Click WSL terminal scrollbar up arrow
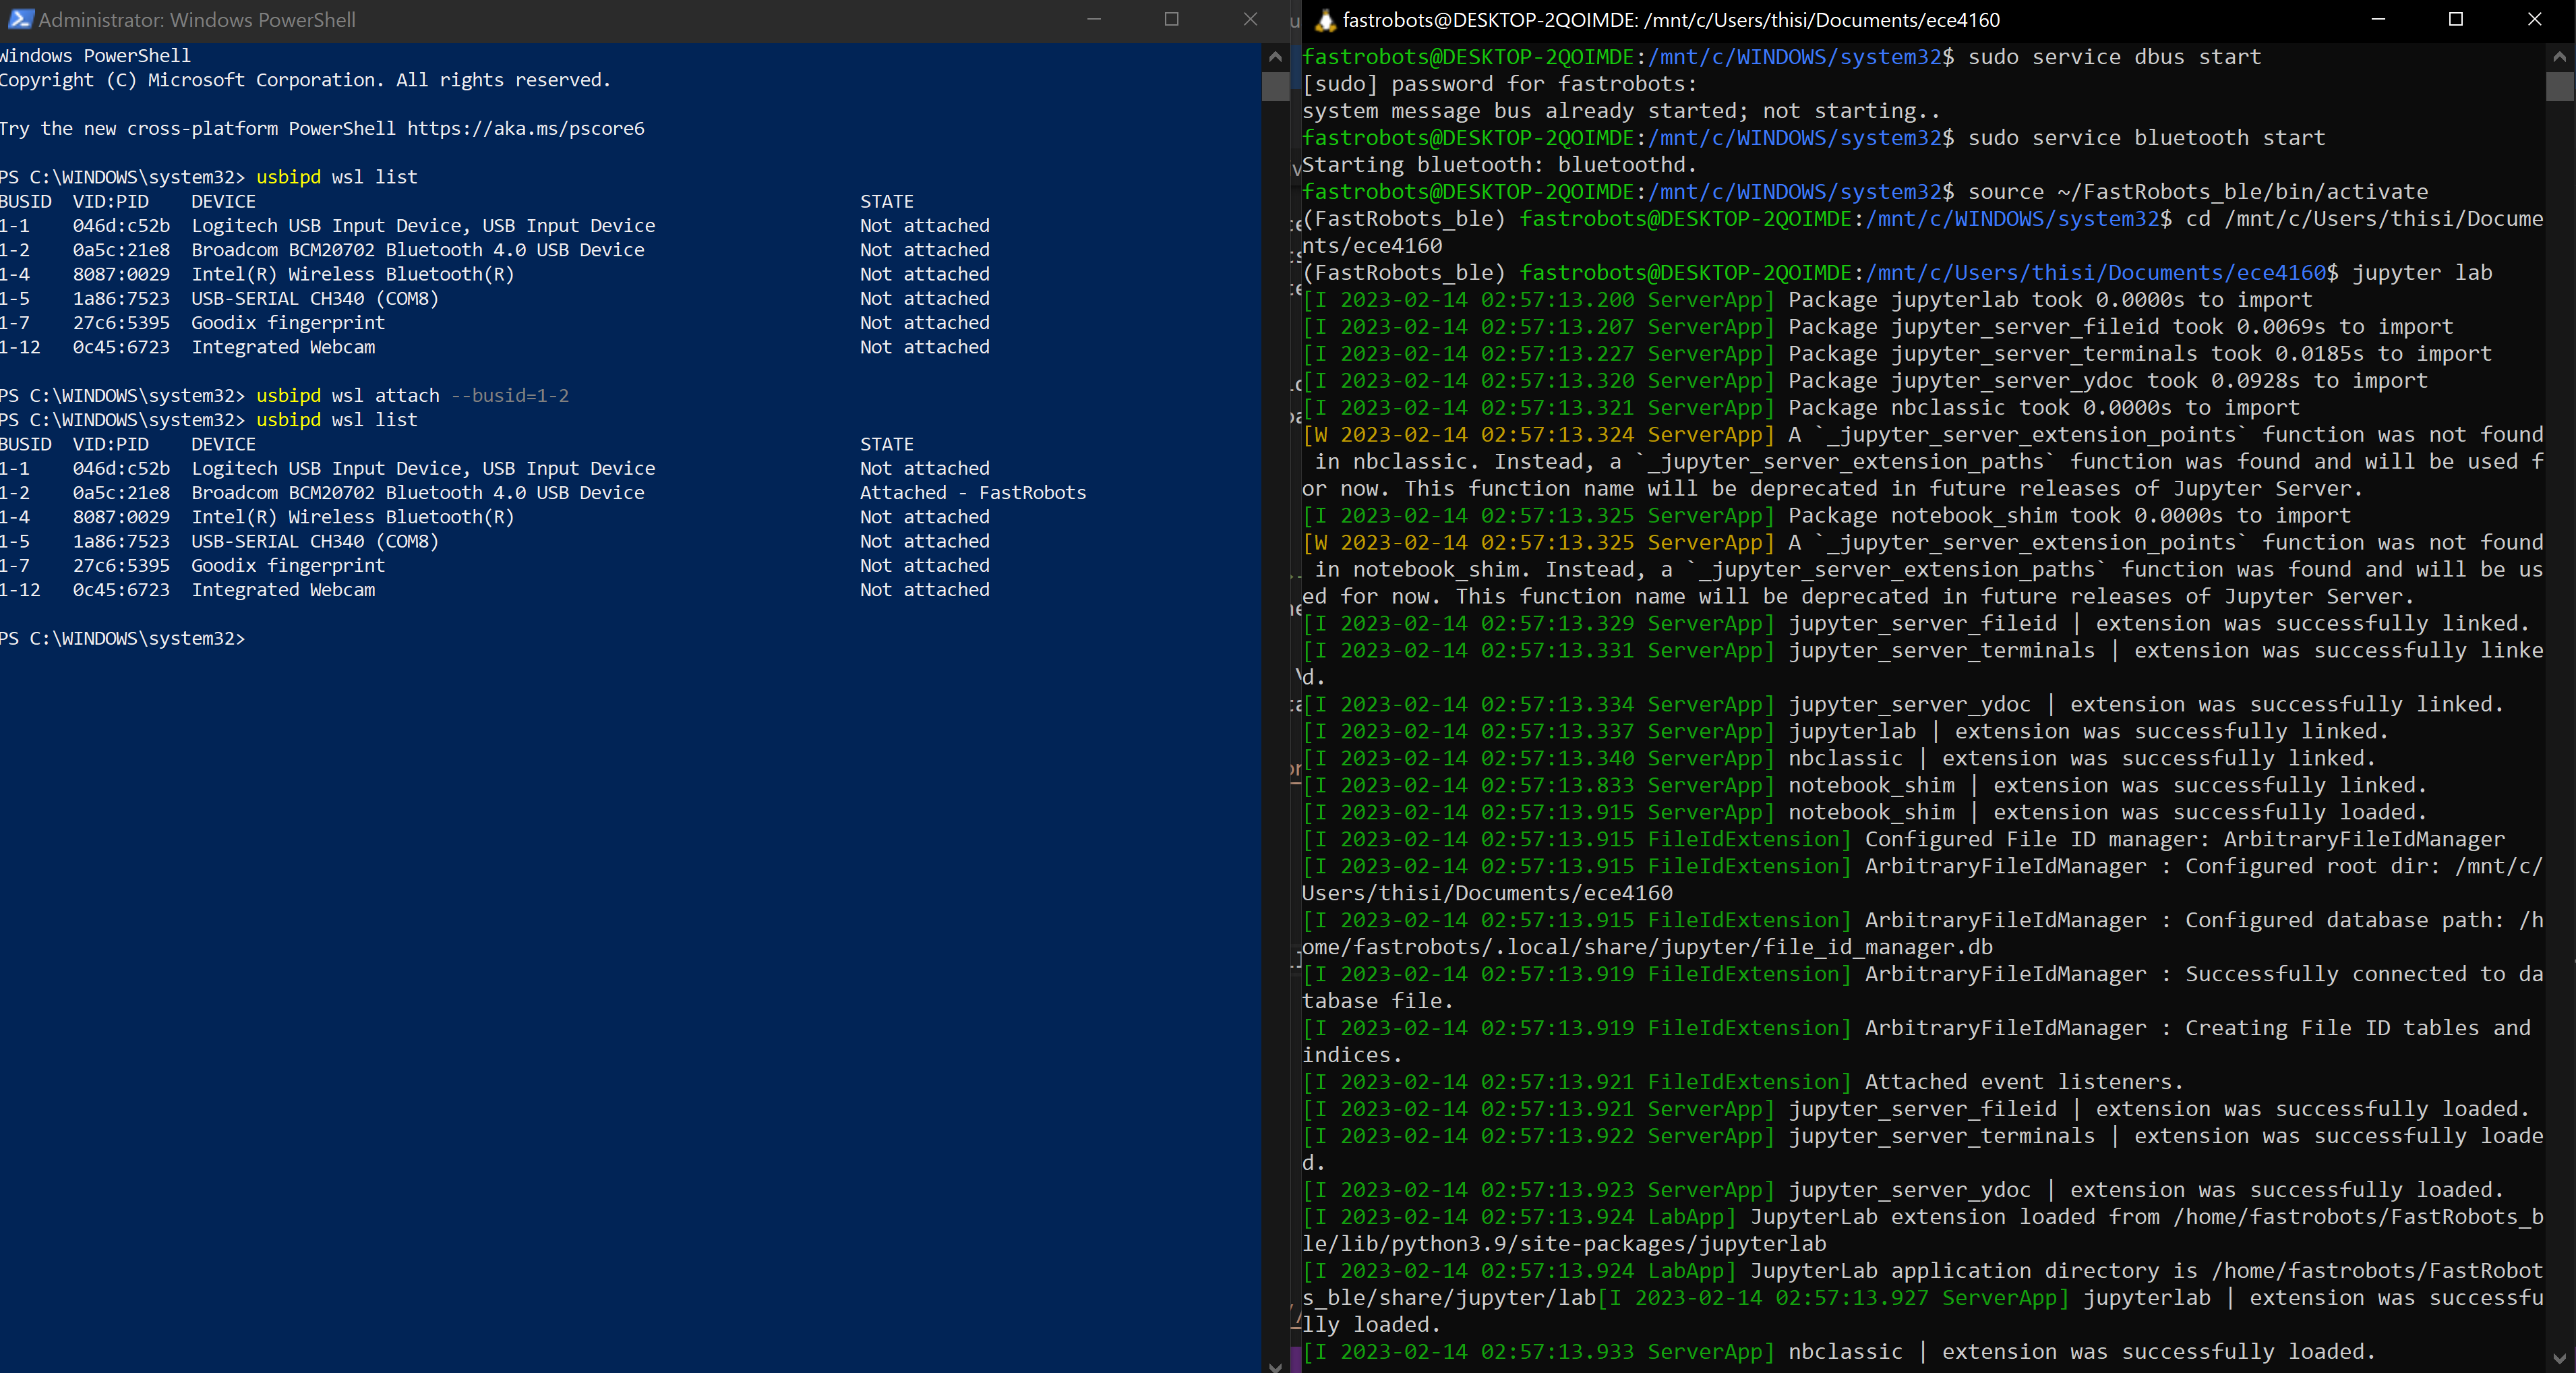Screen dimensions: 2576x1373 2559,56
